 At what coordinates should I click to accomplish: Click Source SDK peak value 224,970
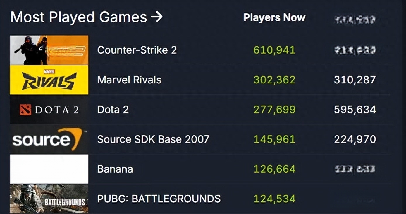[x=355, y=139]
